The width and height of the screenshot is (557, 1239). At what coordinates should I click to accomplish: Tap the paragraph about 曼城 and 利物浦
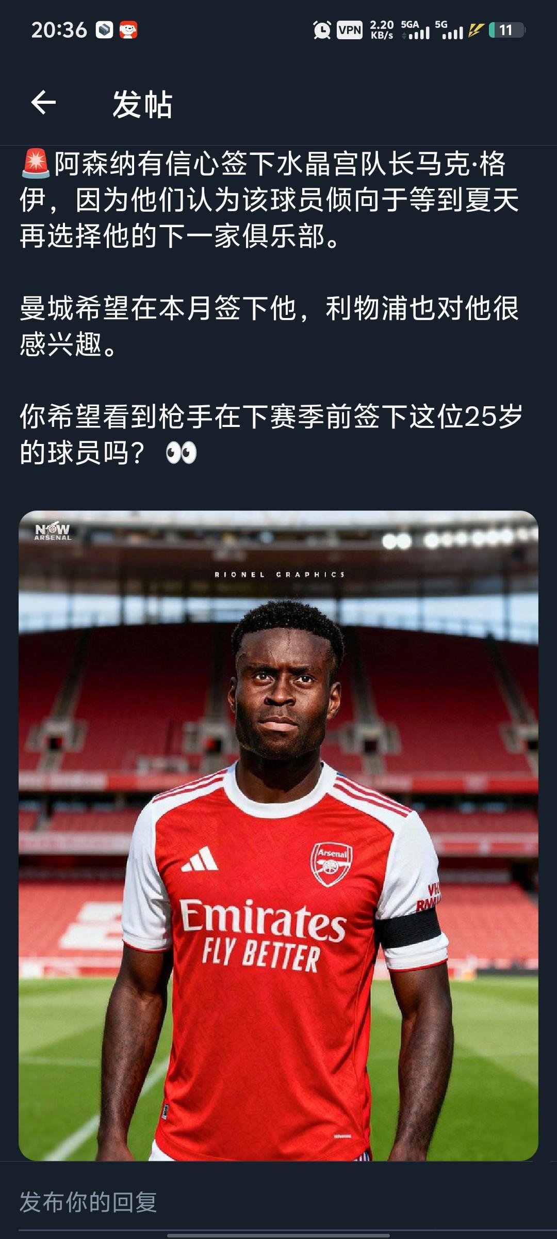pos(269,326)
